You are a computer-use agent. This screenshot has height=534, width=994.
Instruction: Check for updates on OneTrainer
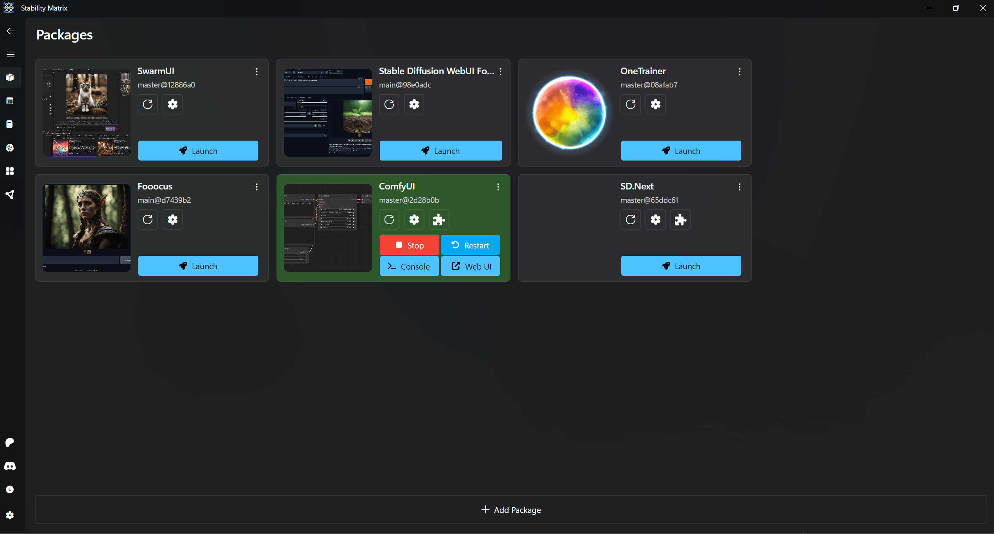631,104
